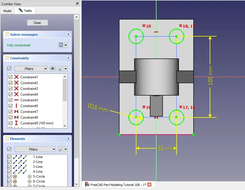Click the task panel scrollbar down arrow
Image resolution: width=245 pixels, height=190 pixels.
[x=76, y=184]
